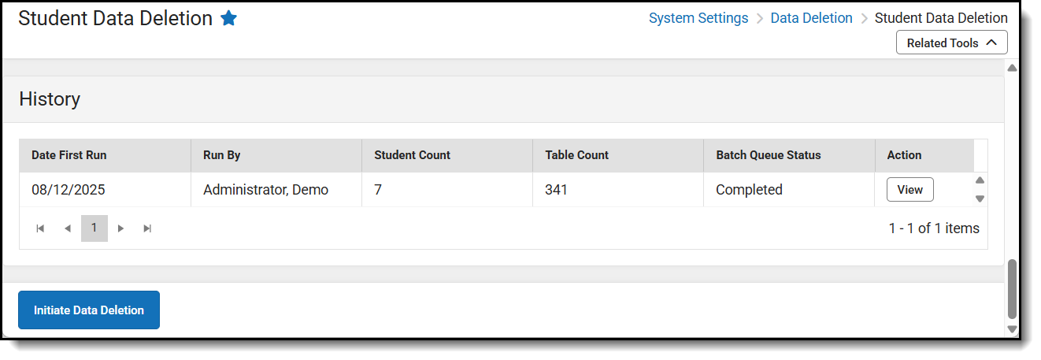The height and width of the screenshot is (360, 1041).
Task: Select page 1 in pager
Action: (94, 228)
